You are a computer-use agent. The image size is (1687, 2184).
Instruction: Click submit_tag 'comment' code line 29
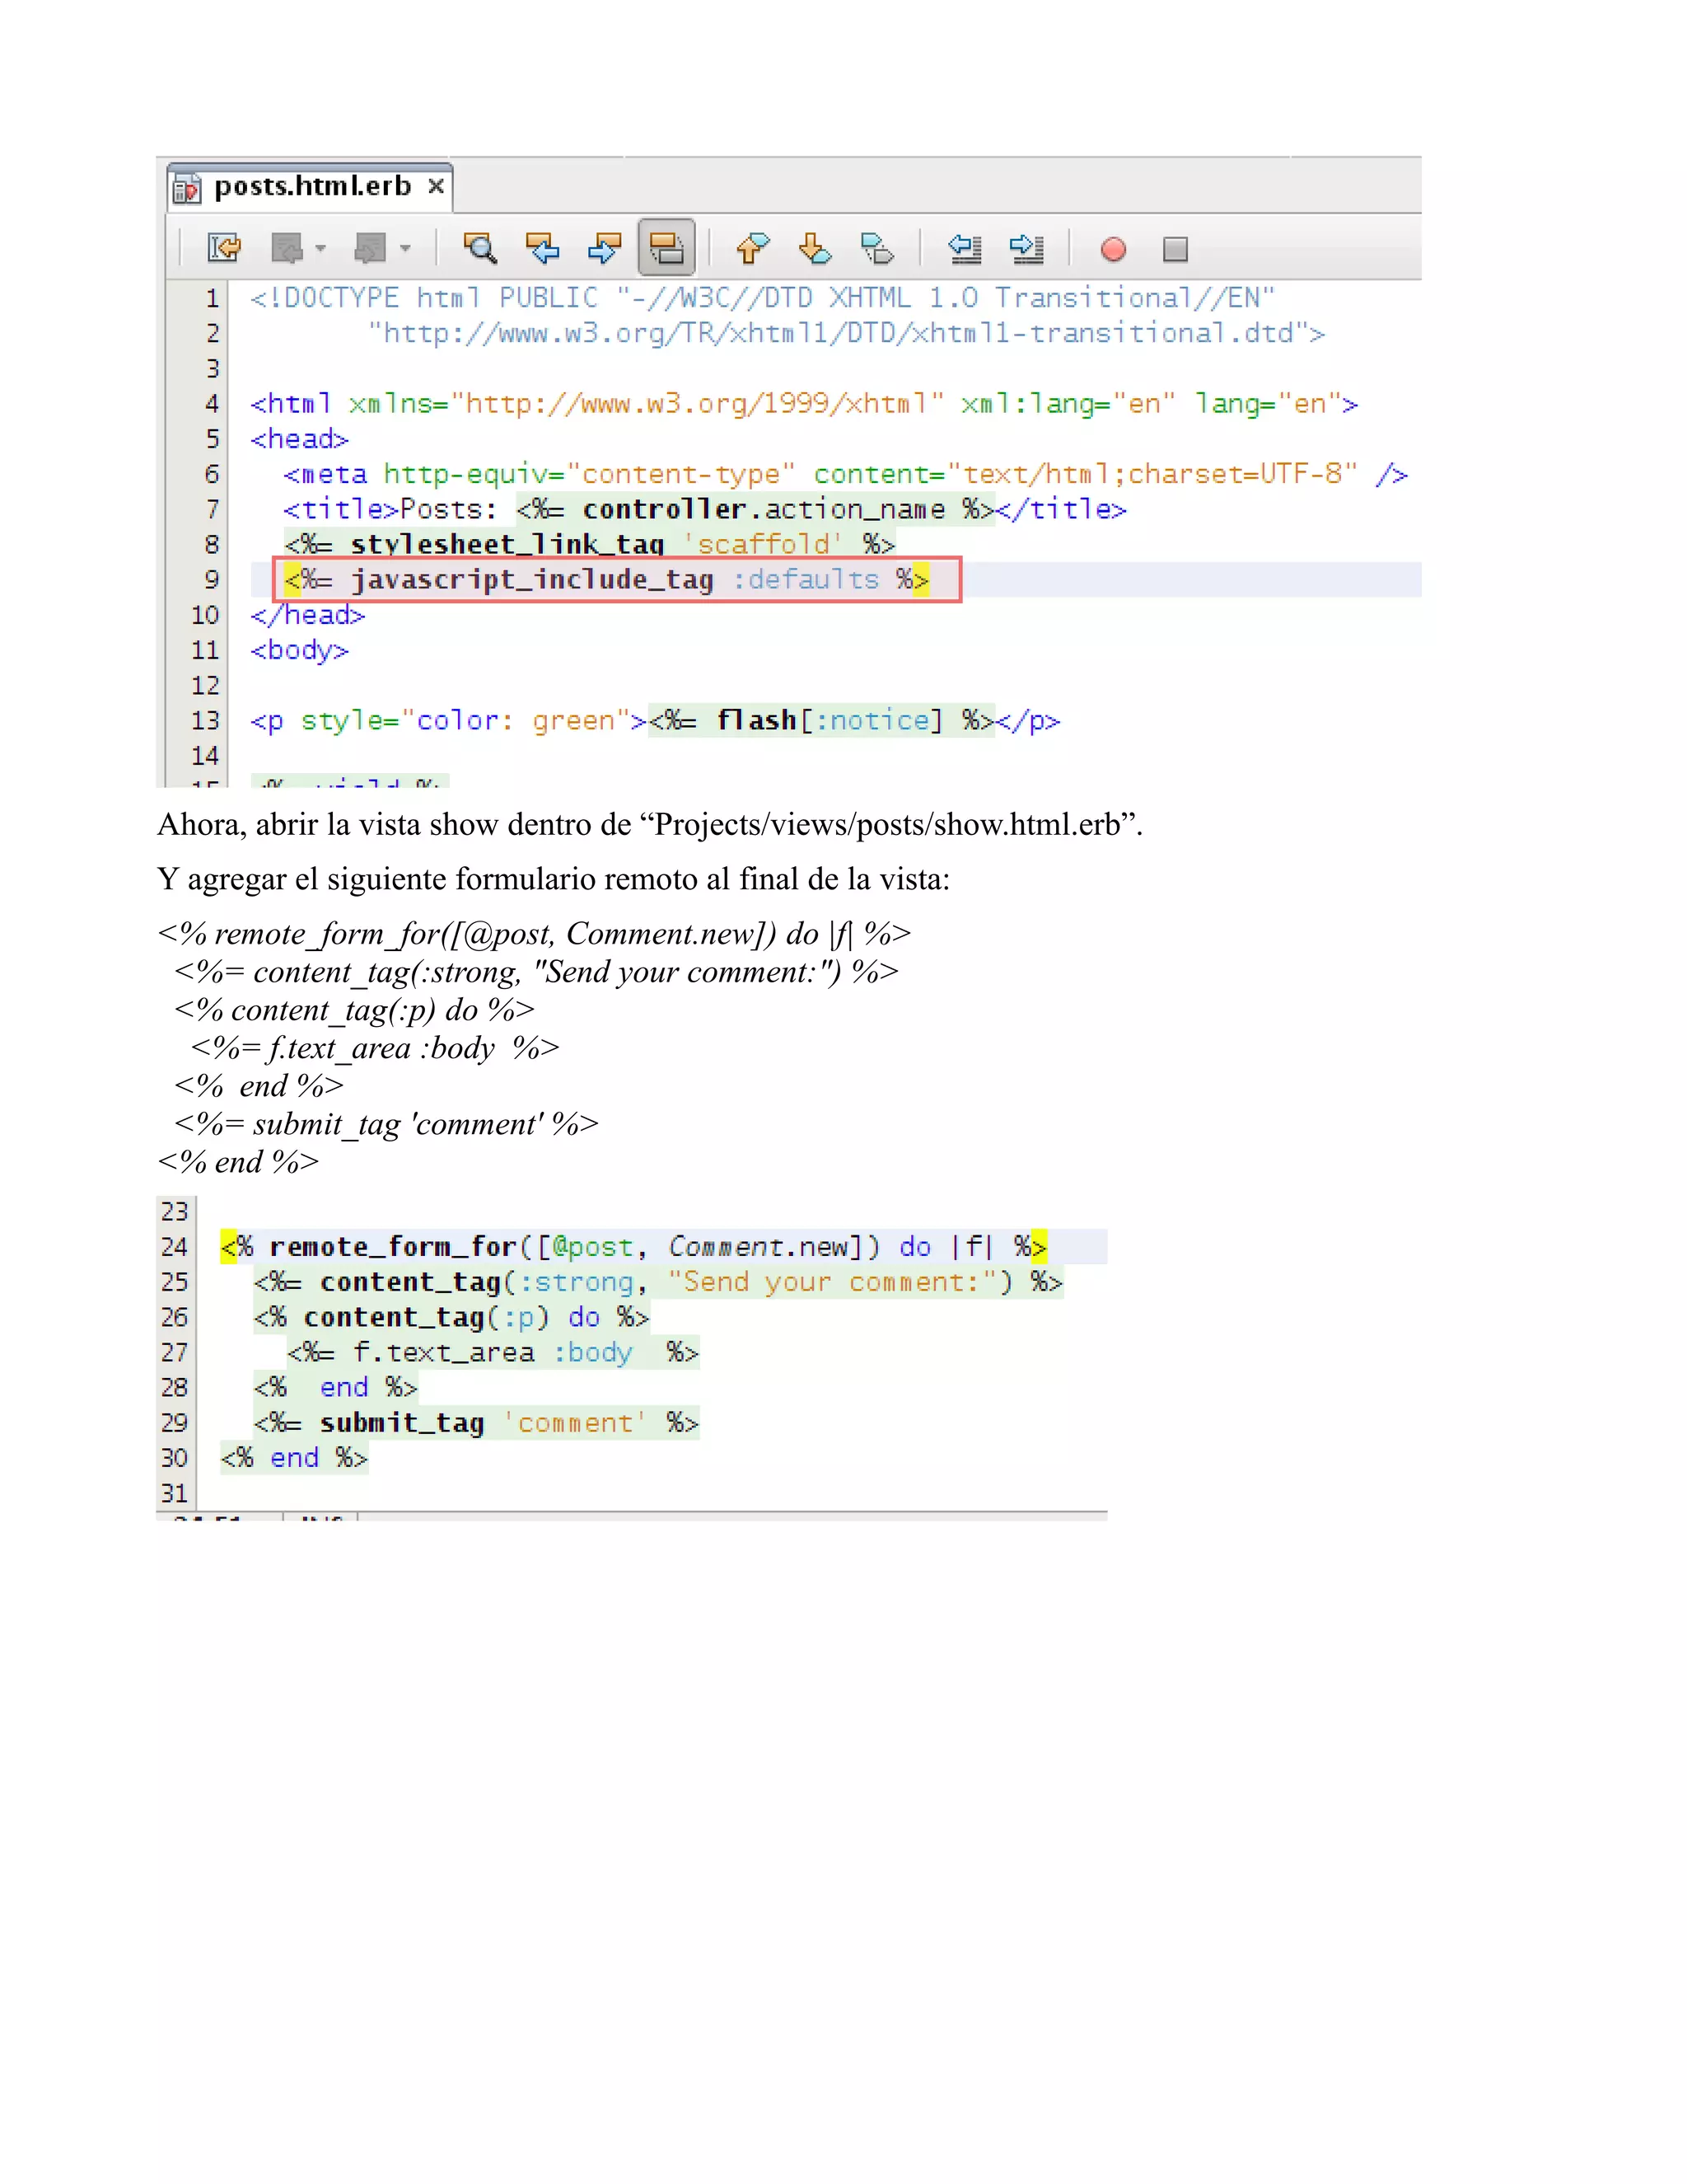click(477, 1423)
